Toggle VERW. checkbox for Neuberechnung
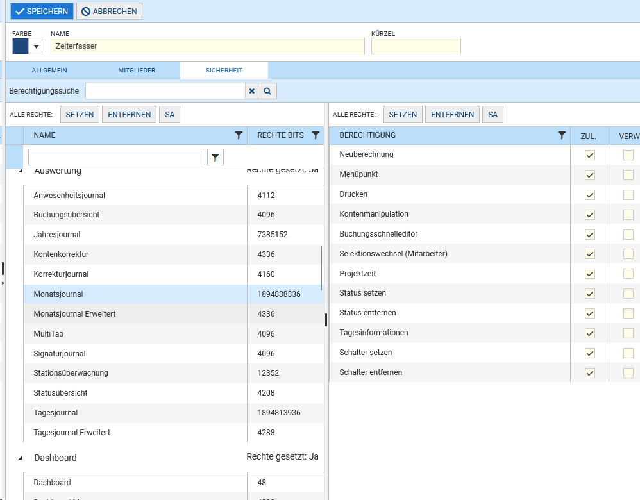Image resolution: width=640 pixels, height=500 pixels. [628, 155]
